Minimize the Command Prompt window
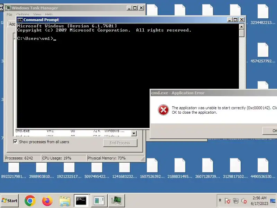This screenshot has width=277, height=208. click(x=230, y=20)
